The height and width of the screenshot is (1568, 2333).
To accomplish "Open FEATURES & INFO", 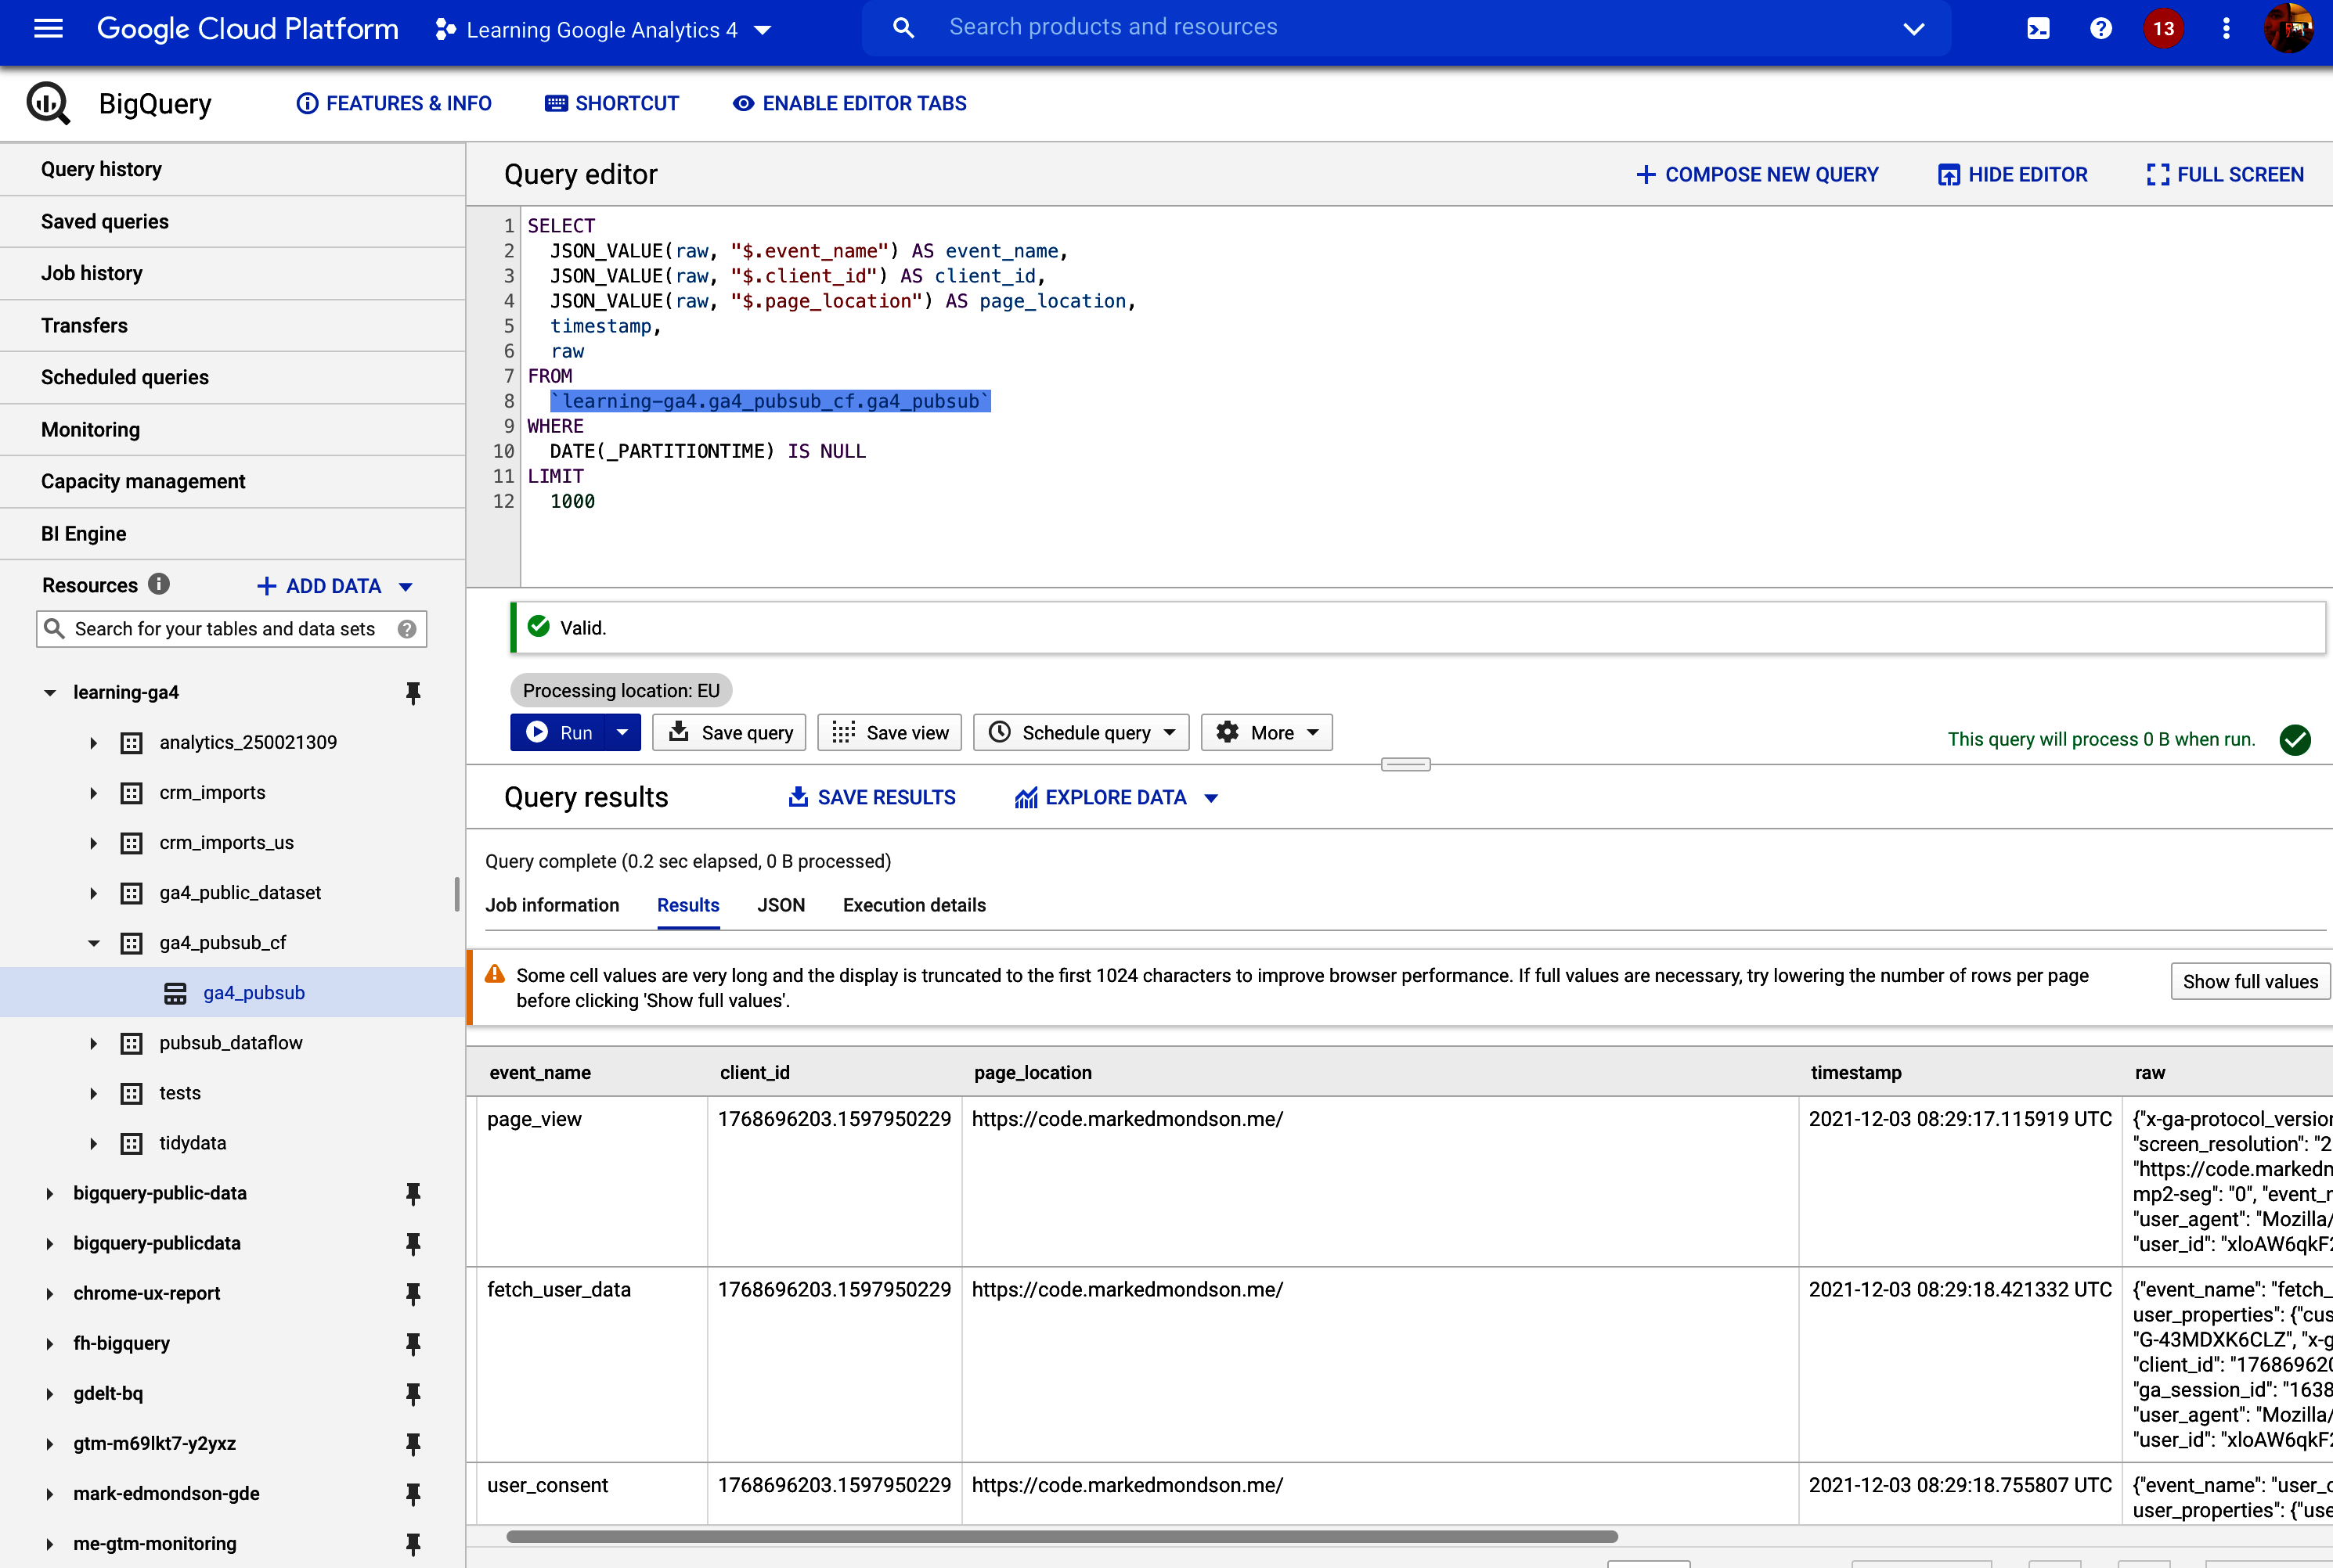I will (393, 103).
